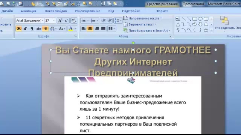Toggle Text Shadow (S) formatting
This screenshot has height=135, width=241.
pyautogui.click(x=46, y=28)
